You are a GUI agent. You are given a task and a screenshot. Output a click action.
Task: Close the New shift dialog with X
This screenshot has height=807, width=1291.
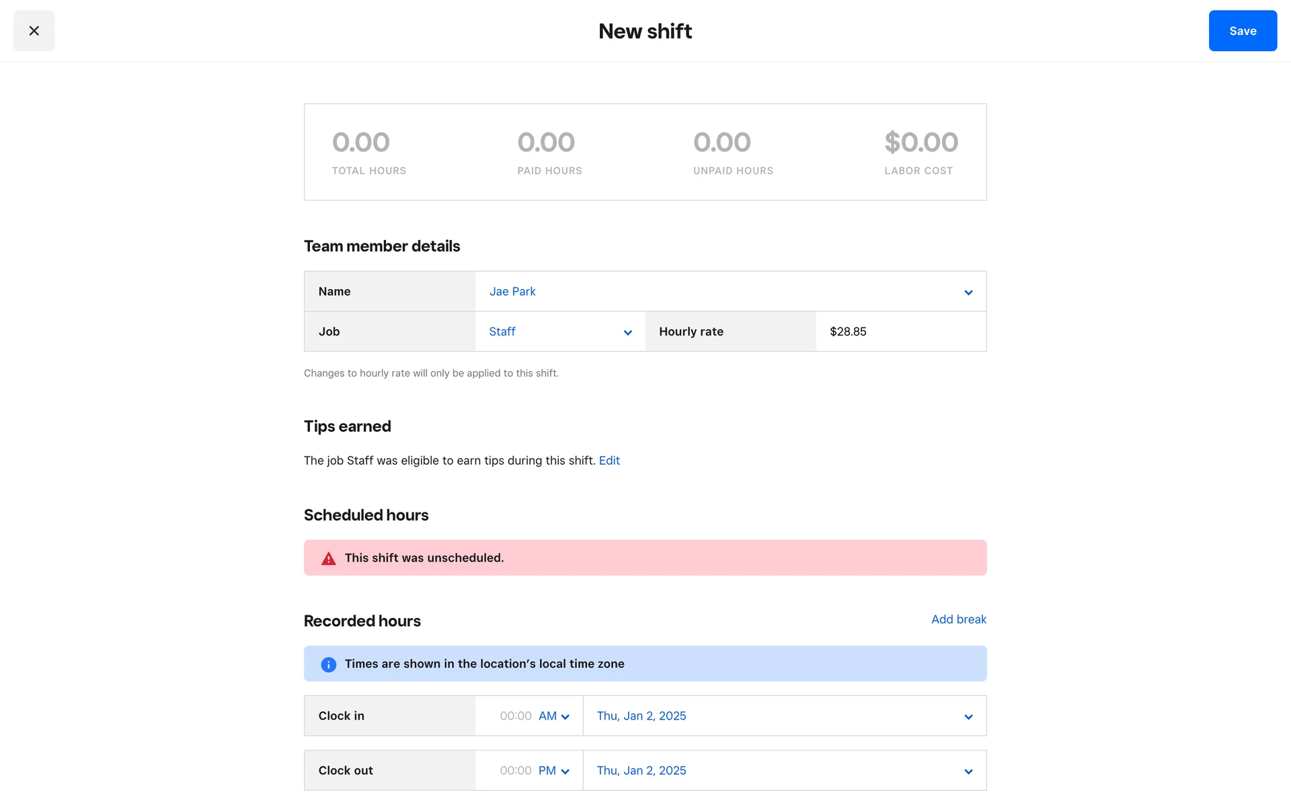pyautogui.click(x=34, y=31)
